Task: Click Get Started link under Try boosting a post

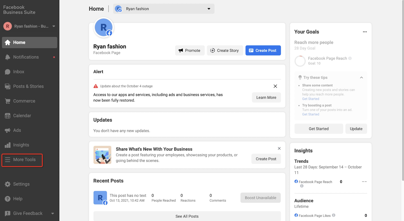Action: (311, 114)
